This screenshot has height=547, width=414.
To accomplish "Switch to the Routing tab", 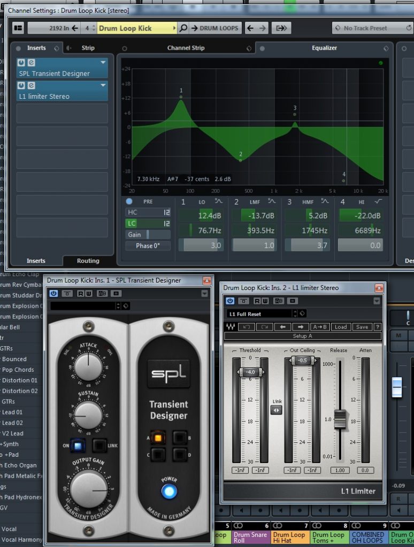I will pos(88,261).
